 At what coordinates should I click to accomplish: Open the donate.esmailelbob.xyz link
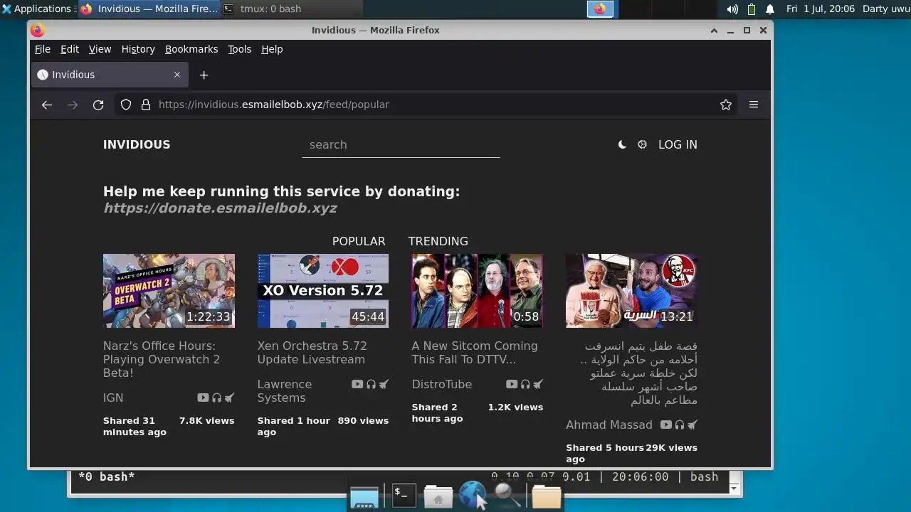click(x=220, y=208)
